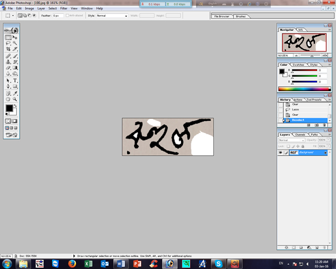Select the Magic Wand tool
The image size is (336, 269).
15,43
